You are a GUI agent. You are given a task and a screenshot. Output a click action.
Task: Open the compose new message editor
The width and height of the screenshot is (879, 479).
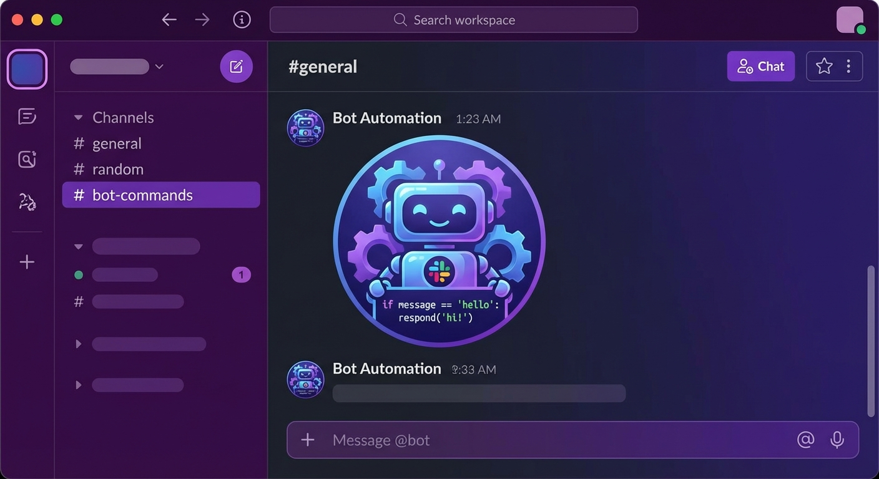(236, 66)
